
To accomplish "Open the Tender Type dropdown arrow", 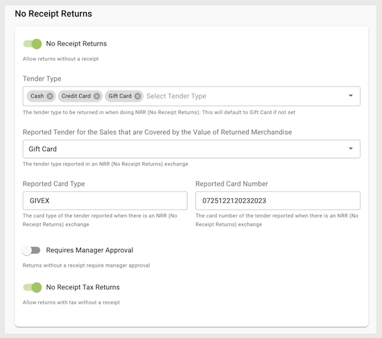I will point(351,96).
